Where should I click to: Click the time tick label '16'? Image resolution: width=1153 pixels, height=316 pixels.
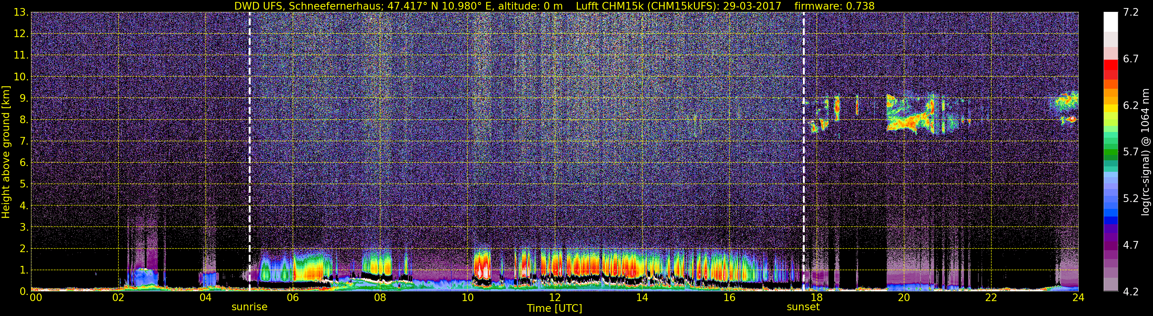[729, 298]
